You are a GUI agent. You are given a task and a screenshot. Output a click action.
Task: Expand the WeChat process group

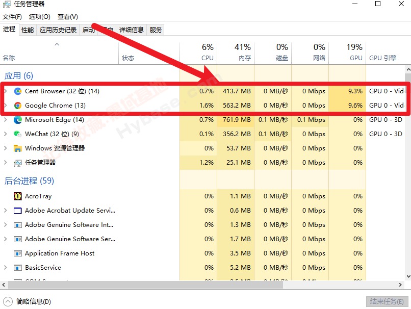click(x=6, y=134)
